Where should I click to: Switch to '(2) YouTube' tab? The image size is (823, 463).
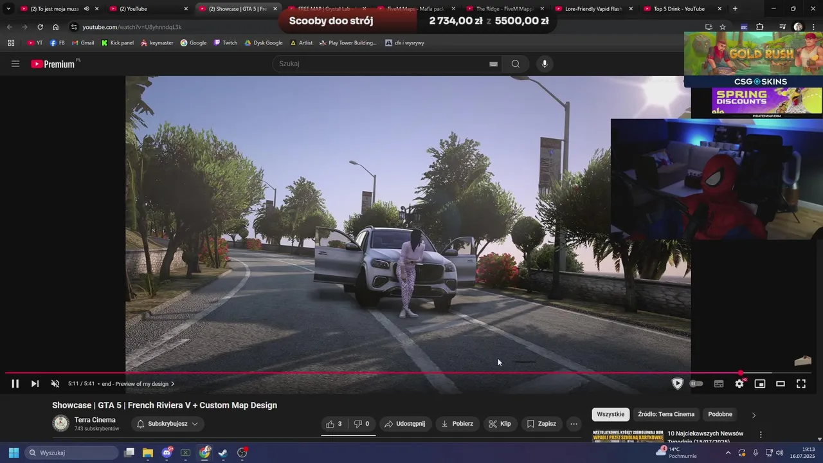coord(148,9)
